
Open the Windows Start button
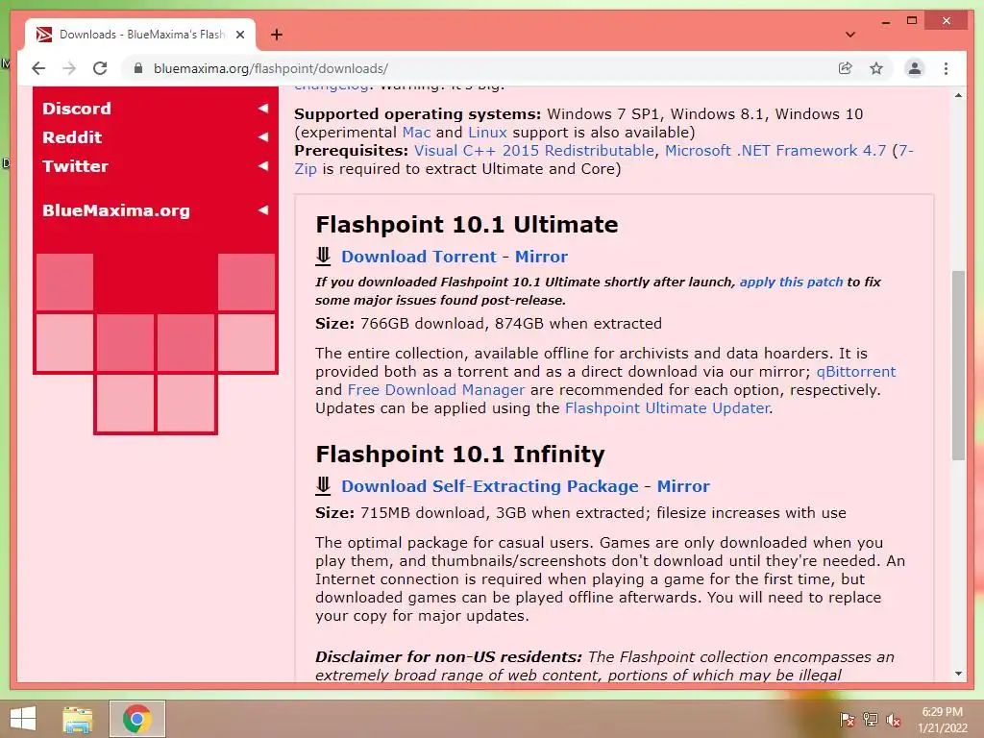tap(23, 719)
